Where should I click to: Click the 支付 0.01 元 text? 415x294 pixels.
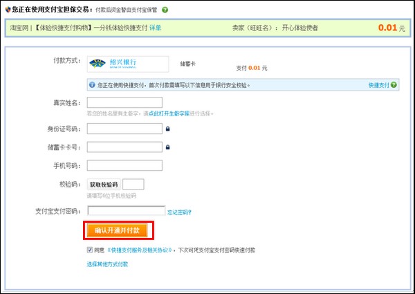(x=252, y=68)
